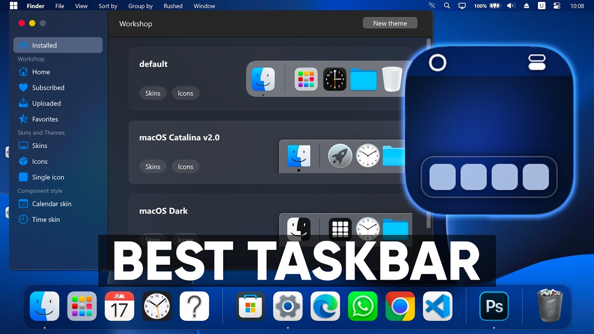Select Installed in the sidebar

(58, 45)
